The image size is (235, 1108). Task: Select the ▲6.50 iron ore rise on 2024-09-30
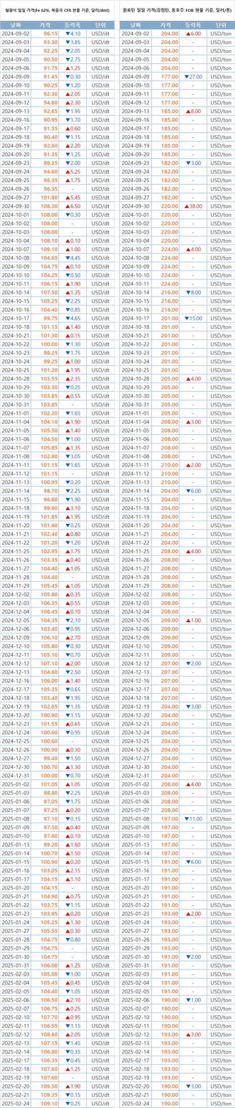click(x=72, y=206)
